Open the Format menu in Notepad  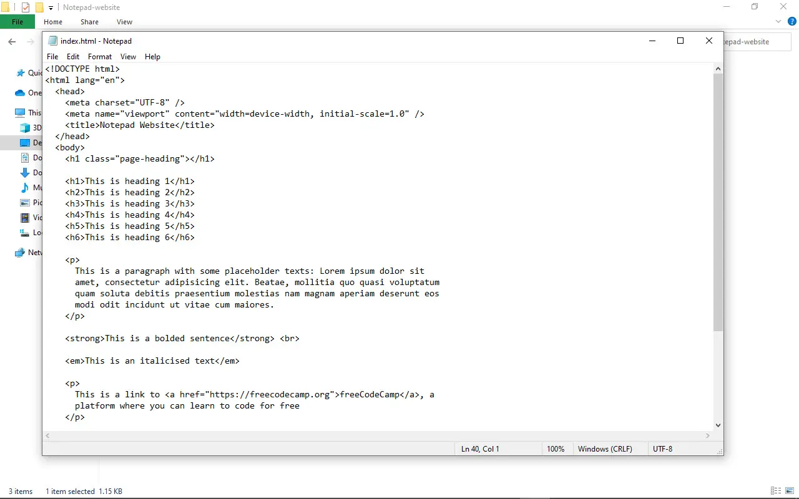[x=99, y=56]
